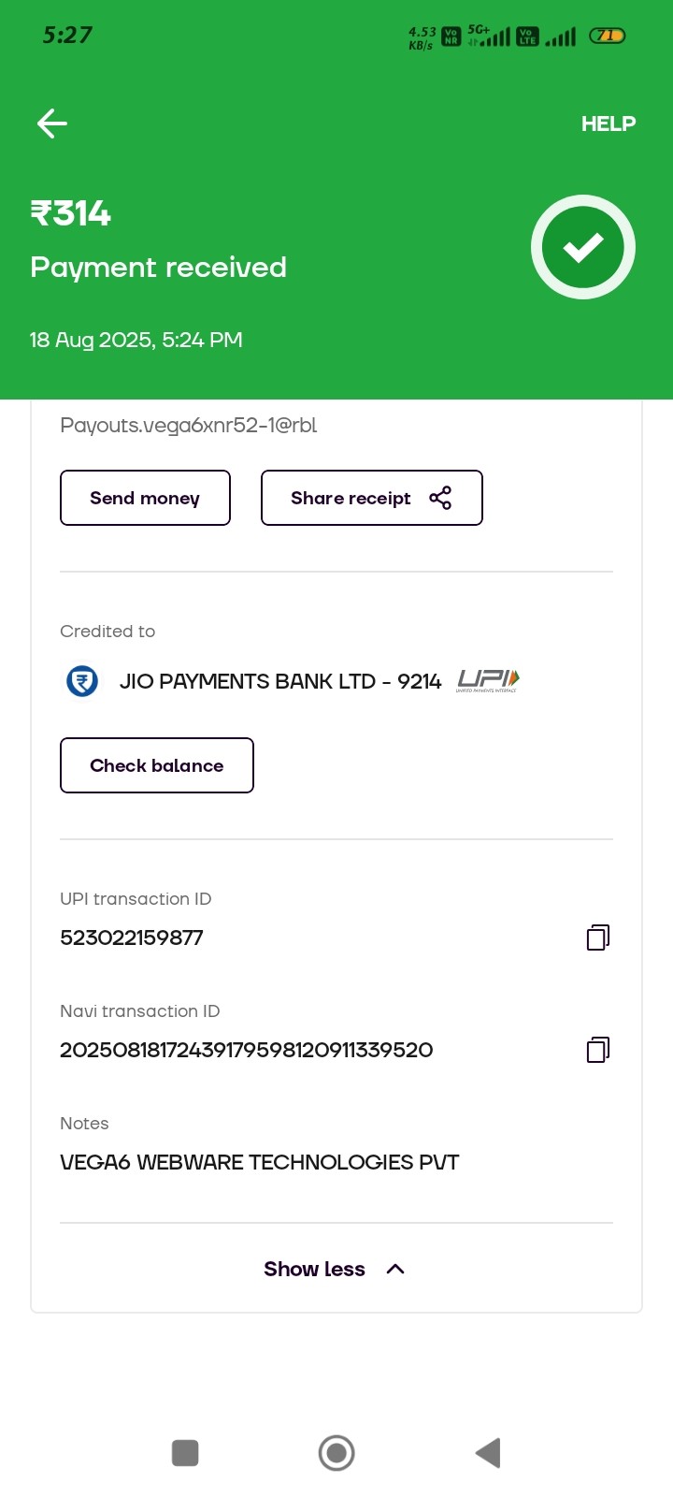Tap the UPI logo
This screenshot has height=1497, width=673.
pos(487,680)
